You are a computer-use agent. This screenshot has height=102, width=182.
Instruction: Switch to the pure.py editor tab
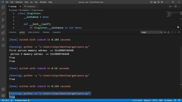click(13, 7)
